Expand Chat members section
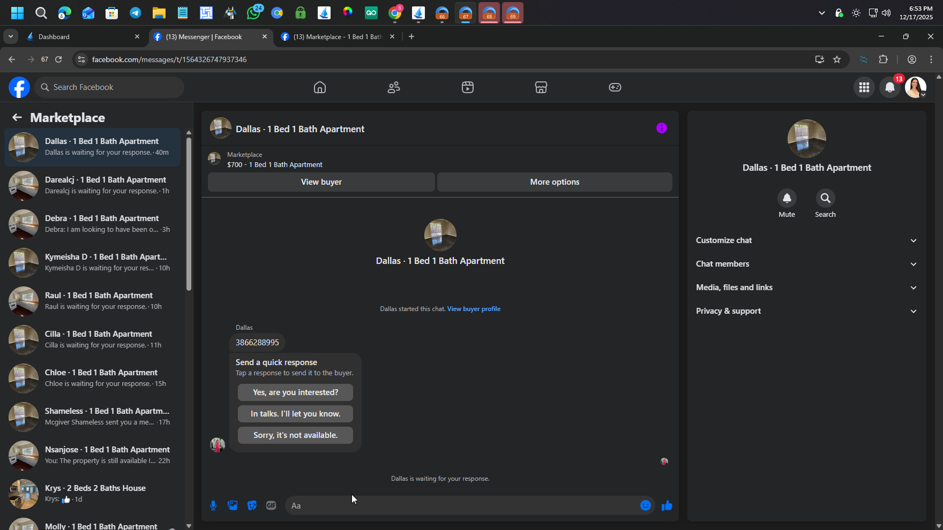The image size is (943, 530). [x=807, y=264]
